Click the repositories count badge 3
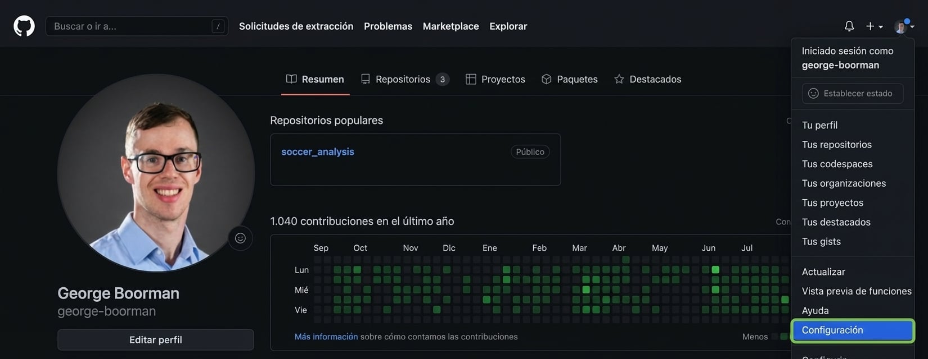Image resolution: width=928 pixels, height=359 pixels. tap(443, 80)
